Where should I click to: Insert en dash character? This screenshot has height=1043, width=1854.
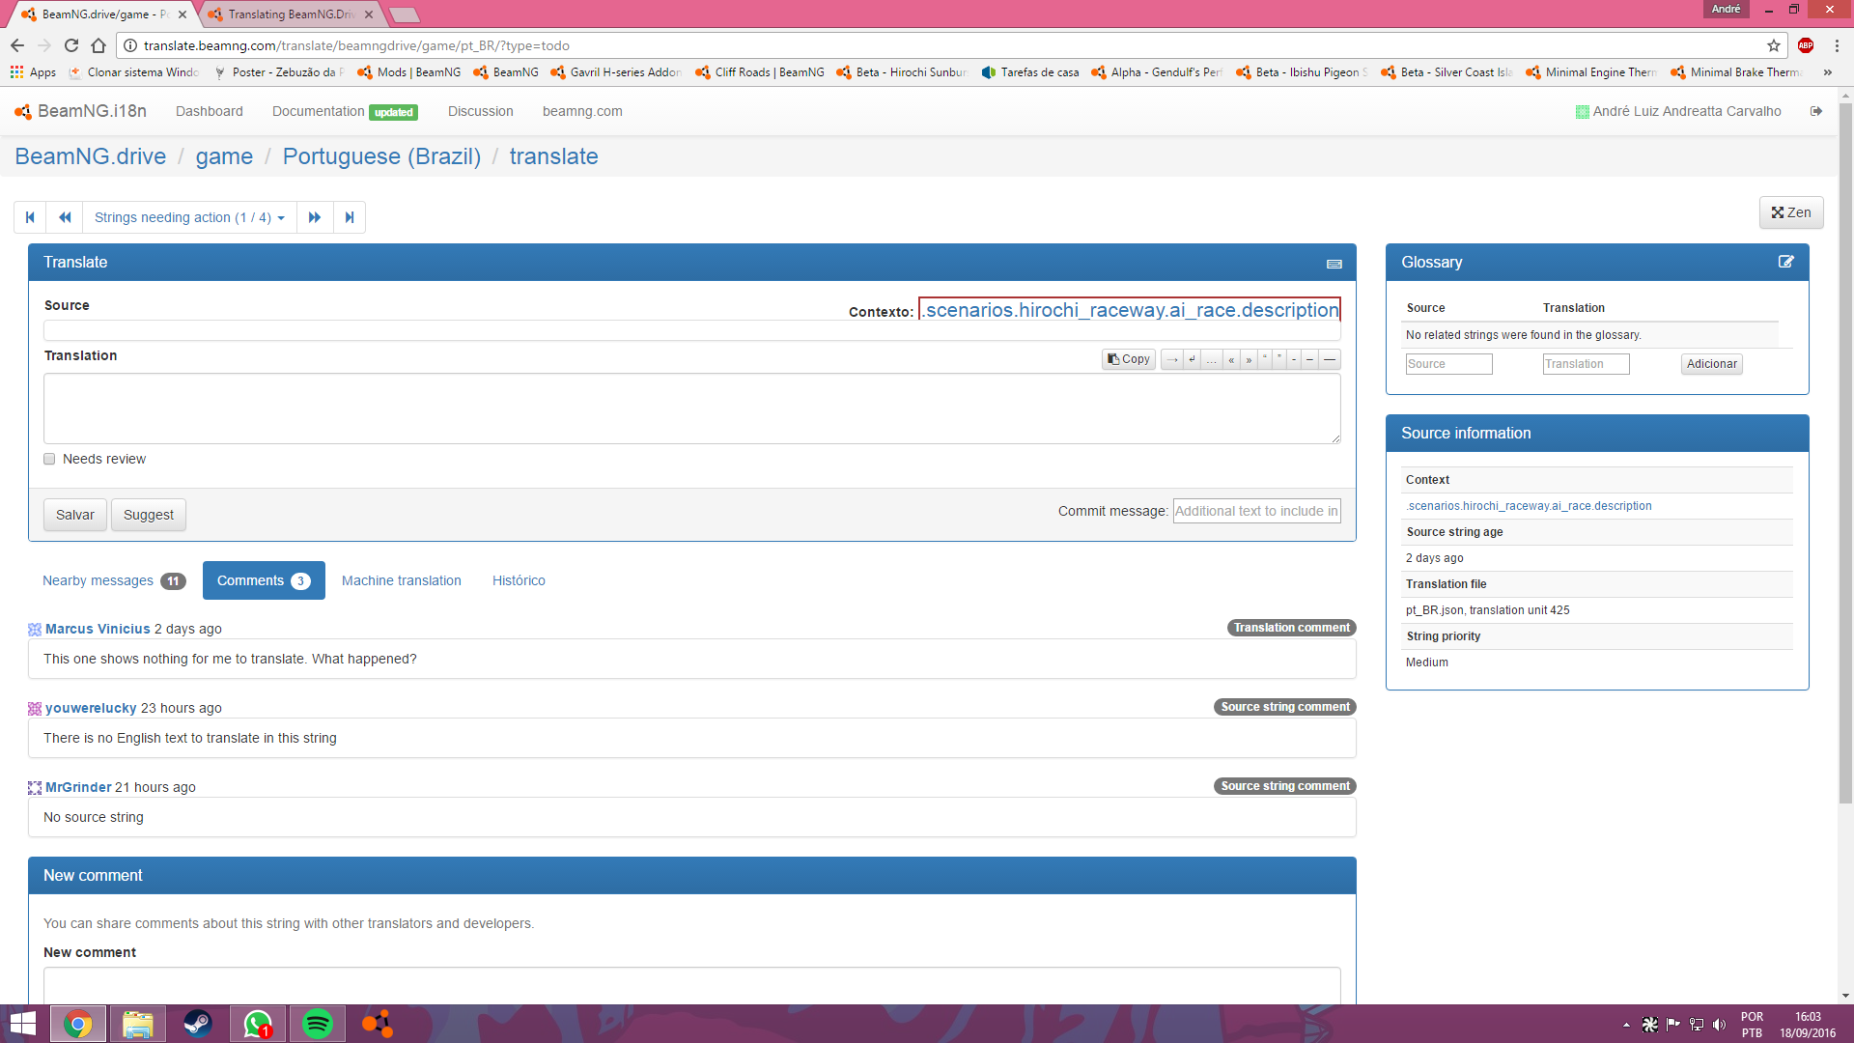click(1309, 359)
